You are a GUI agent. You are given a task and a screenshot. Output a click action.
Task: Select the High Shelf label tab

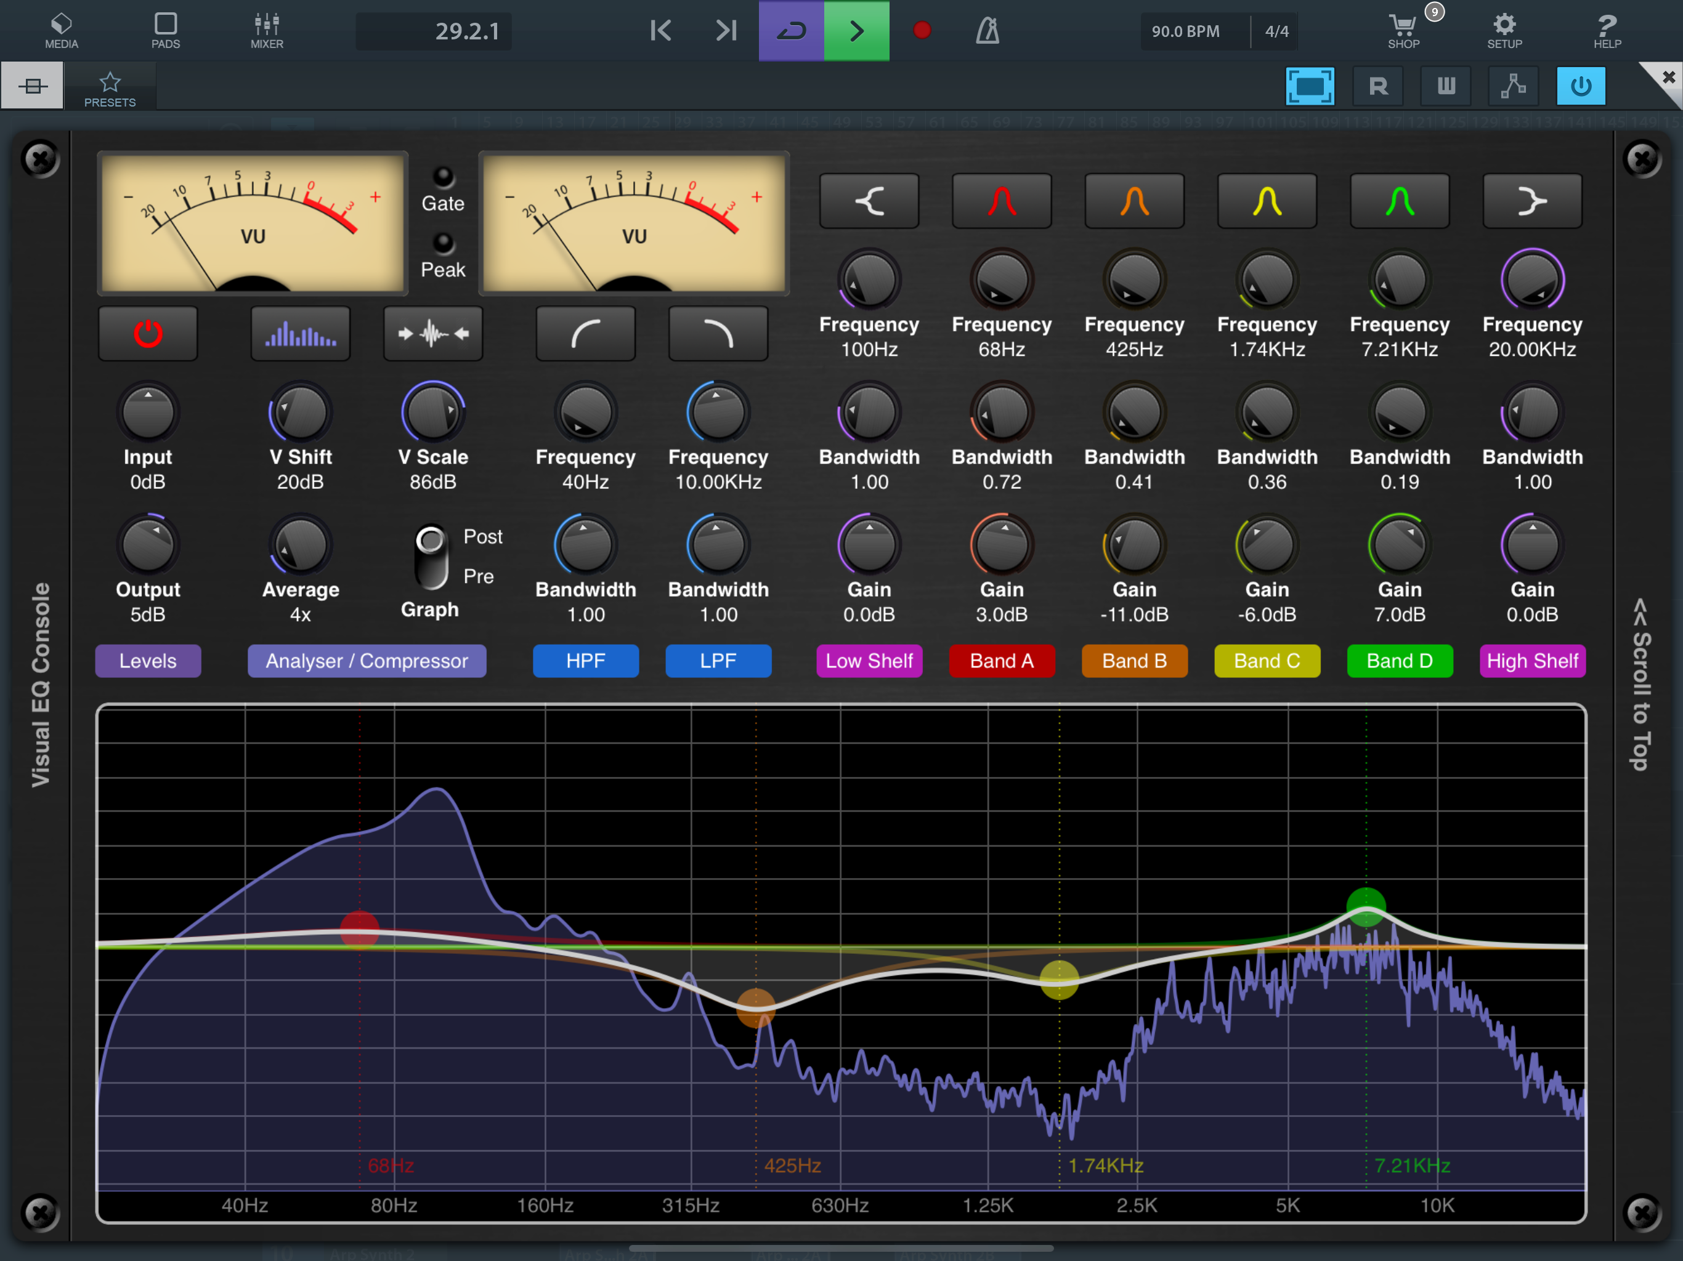click(x=1531, y=661)
